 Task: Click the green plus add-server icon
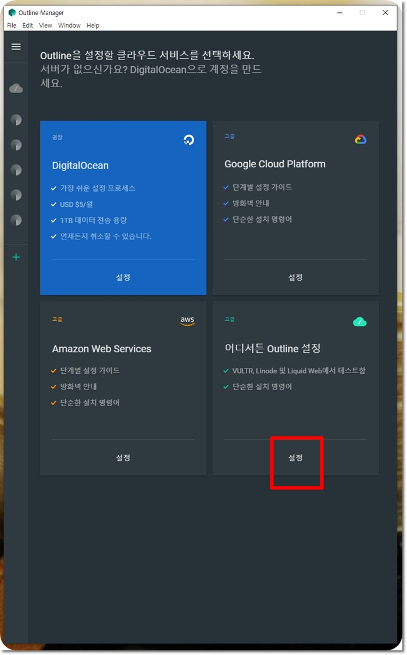[x=16, y=257]
